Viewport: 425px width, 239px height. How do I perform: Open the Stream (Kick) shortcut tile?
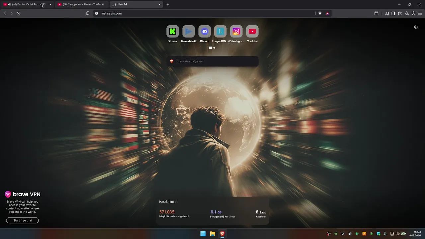(x=173, y=31)
